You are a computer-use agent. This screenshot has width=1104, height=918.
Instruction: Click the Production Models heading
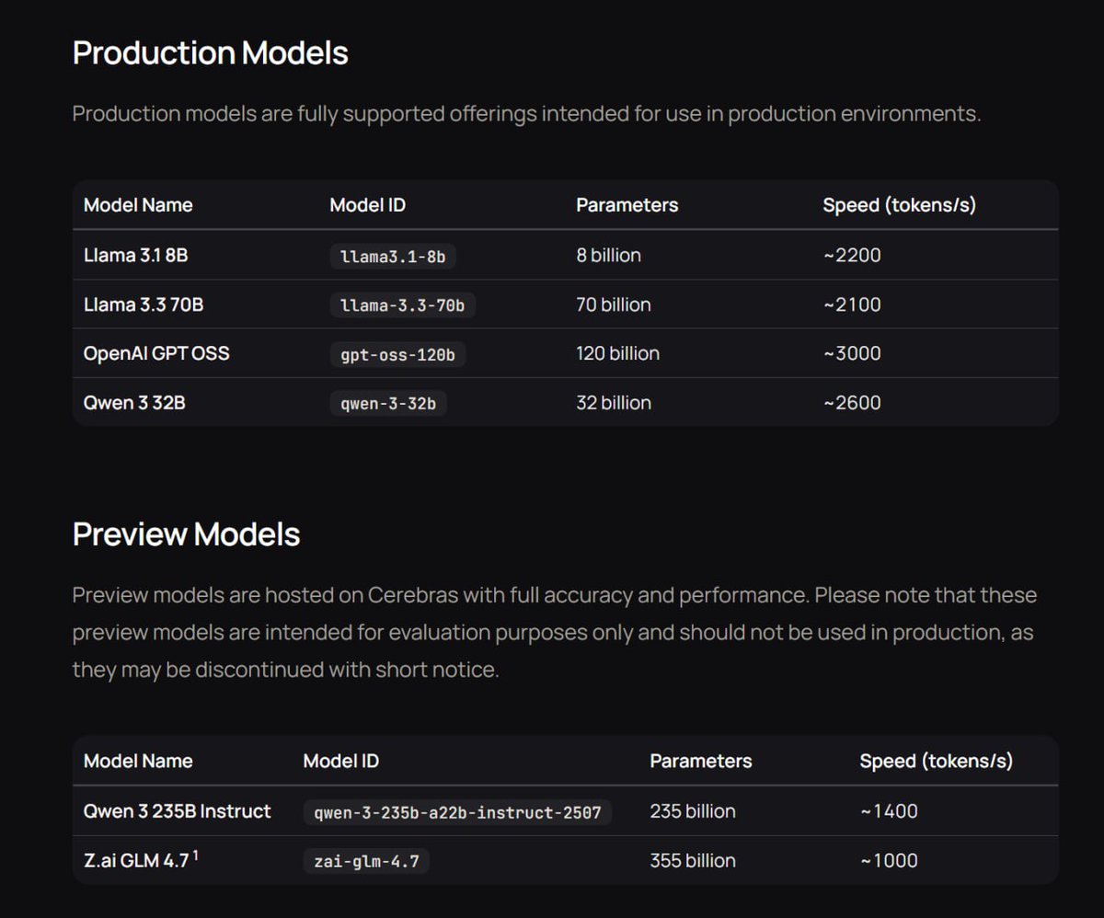tap(211, 52)
